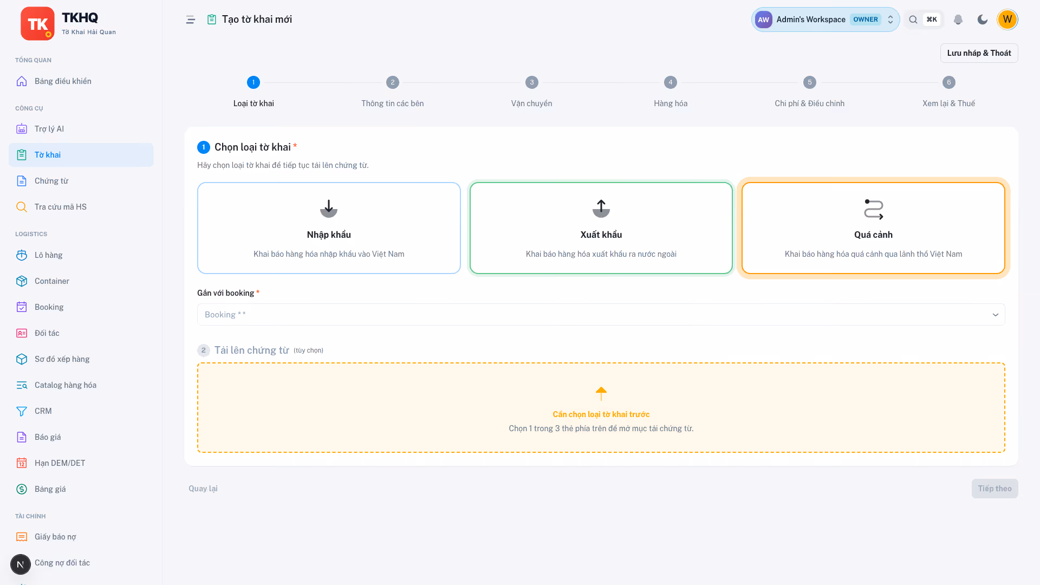Screen dimensions: 1040x585
Task: Open Bảng điều khiển in sidebar
Action: click(x=81, y=81)
